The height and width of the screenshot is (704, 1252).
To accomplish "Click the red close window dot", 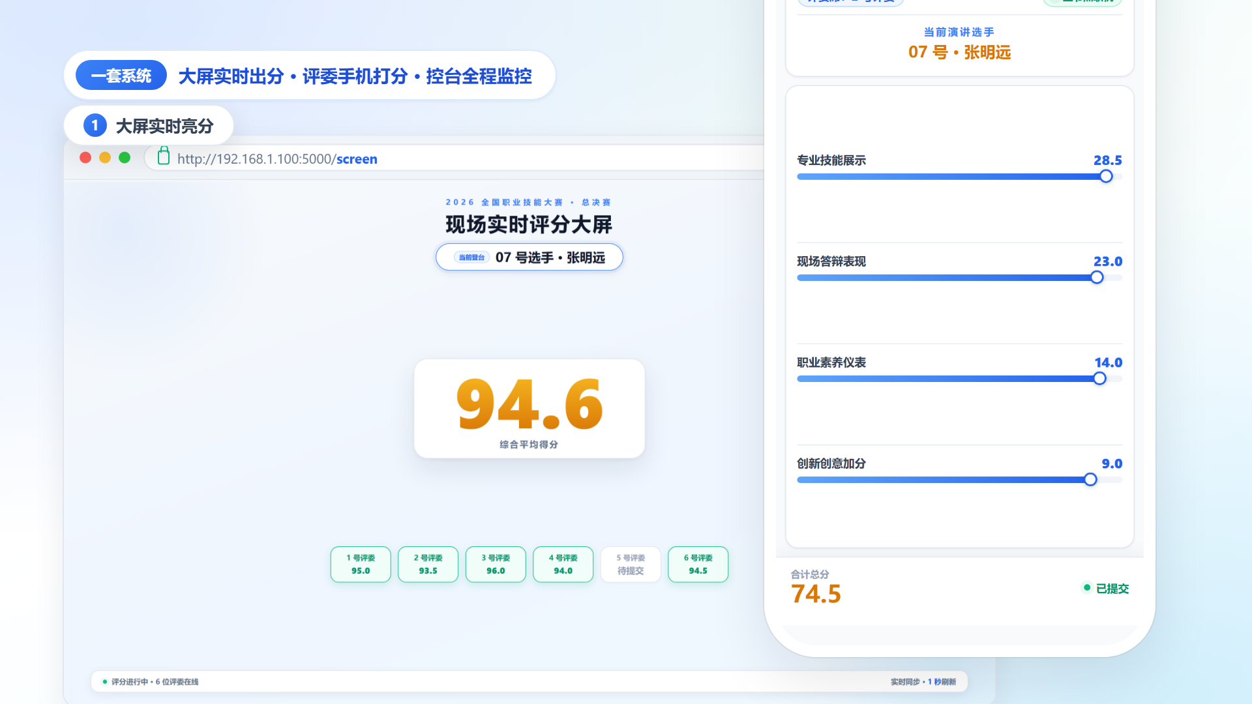I will tap(85, 158).
